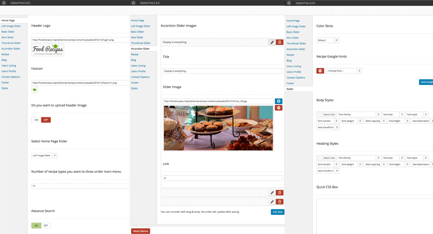The width and height of the screenshot is (433, 234).
Task: Open the Body Styles letter-spacing dropdown
Action: pyautogui.click(x=375, y=121)
